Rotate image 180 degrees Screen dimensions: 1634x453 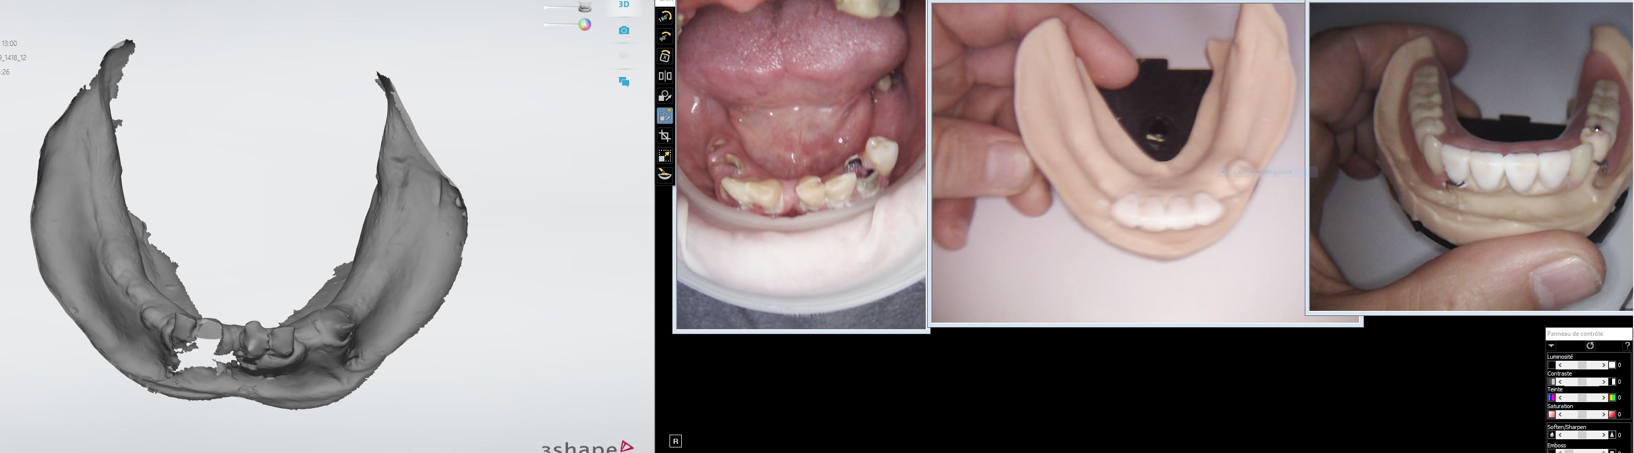point(664,16)
